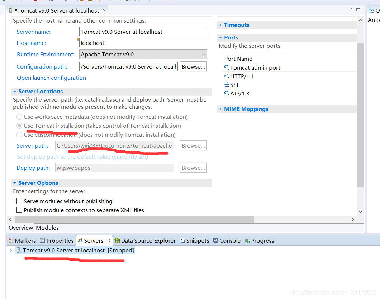Check Publish module contexts to separate XML files
380x299 pixels.
coord(19,210)
